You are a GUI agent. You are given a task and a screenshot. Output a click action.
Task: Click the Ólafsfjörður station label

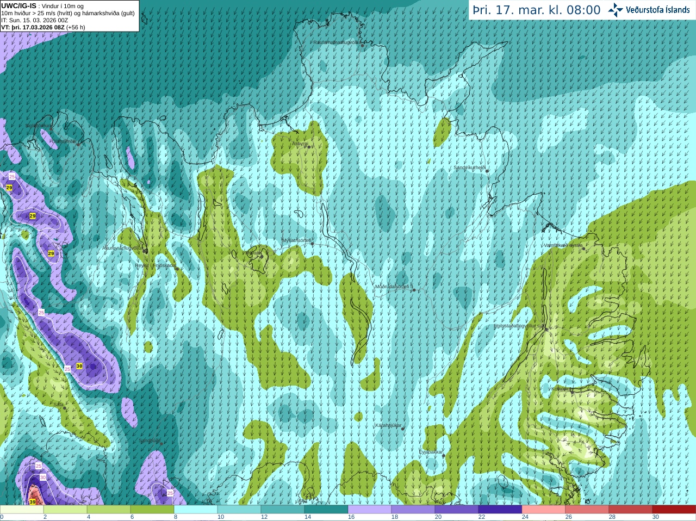point(64,141)
